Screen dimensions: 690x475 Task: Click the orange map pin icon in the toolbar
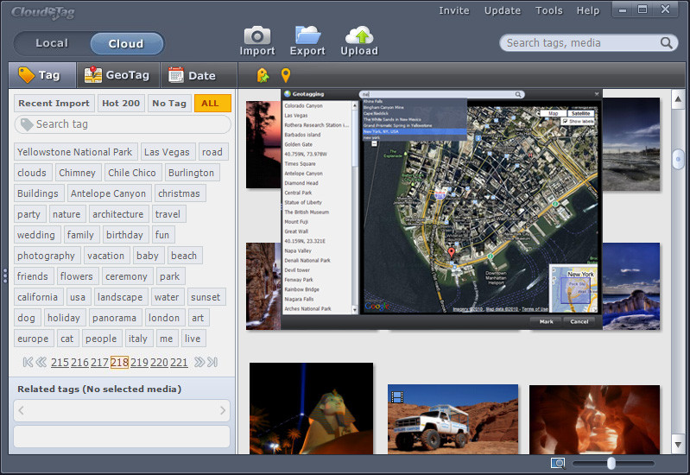pos(286,76)
